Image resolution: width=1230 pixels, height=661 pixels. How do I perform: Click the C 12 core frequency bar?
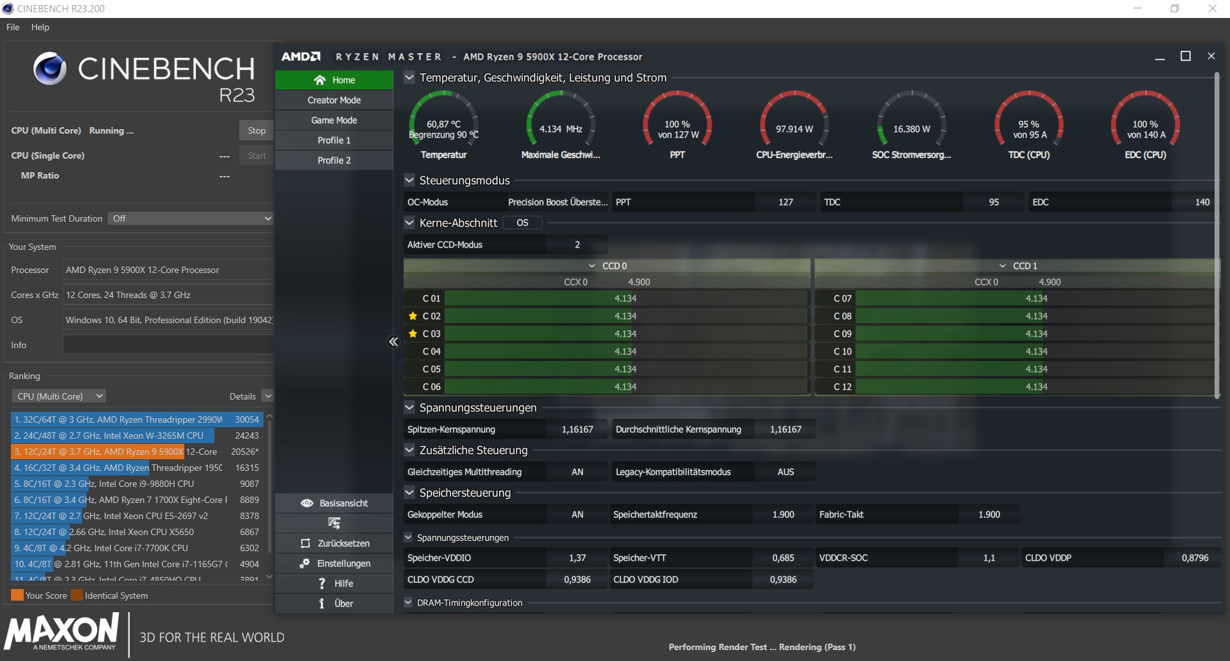(1037, 387)
